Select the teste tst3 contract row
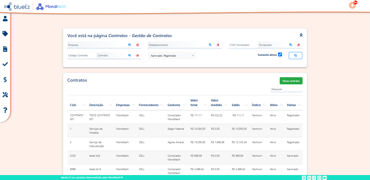 (x=185, y=157)
